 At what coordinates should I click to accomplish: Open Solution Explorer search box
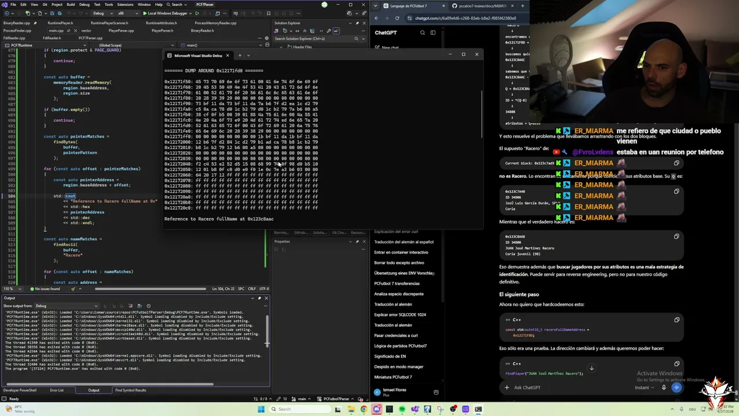click(x=316, y=39)
